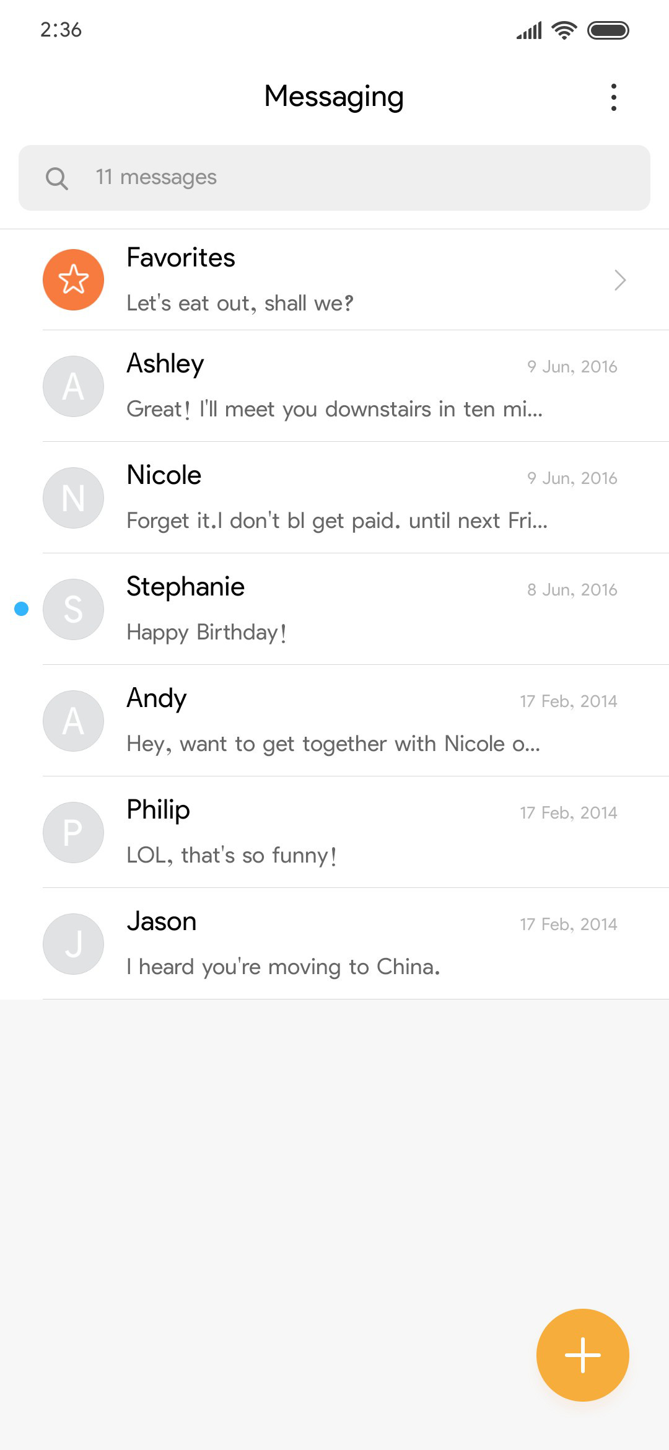Open Nicole's message about getting paid
The height and width of the screenshot is (1450, 669).
pyautogui.click(x=334, y=498)
